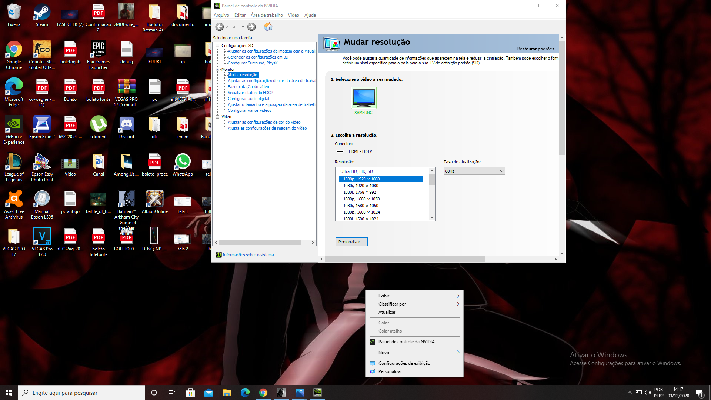Open Informações sobre o sistema link
This screenshot has height=400, width=711.
(248, 255)
